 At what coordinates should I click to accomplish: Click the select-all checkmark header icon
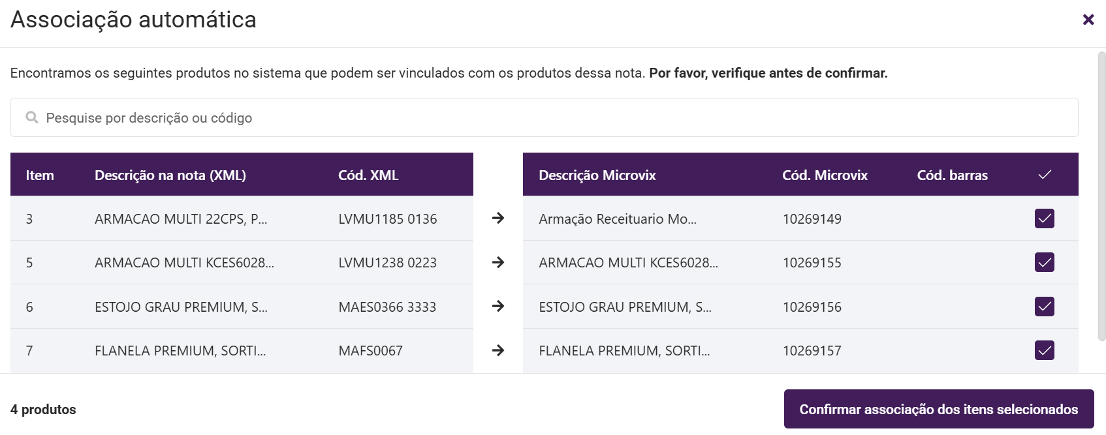[x=1045, y=175]
